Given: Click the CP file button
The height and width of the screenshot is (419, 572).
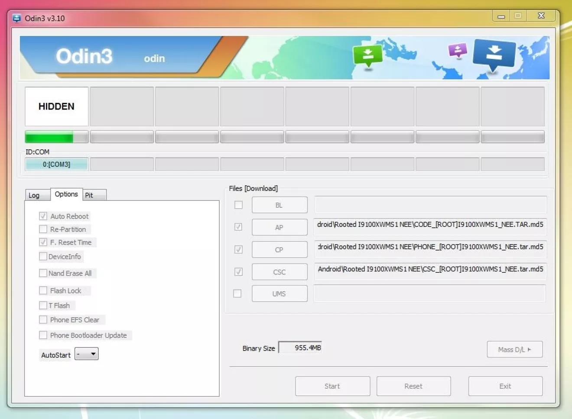Looking at the screenshot, I should point(279,250).
